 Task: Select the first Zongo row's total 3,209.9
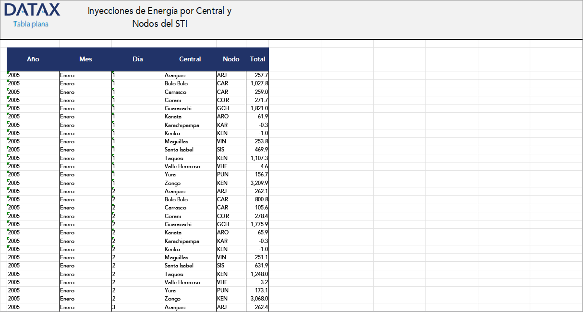tap(258, 183)
